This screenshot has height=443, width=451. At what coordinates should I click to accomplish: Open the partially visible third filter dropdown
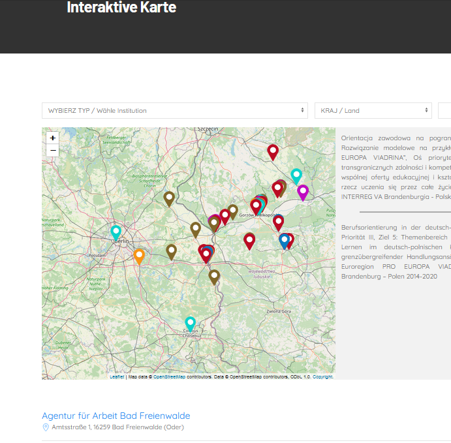444,111
